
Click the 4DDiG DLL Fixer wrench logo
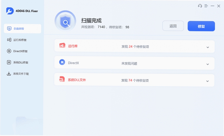click(x=10, y=11)
